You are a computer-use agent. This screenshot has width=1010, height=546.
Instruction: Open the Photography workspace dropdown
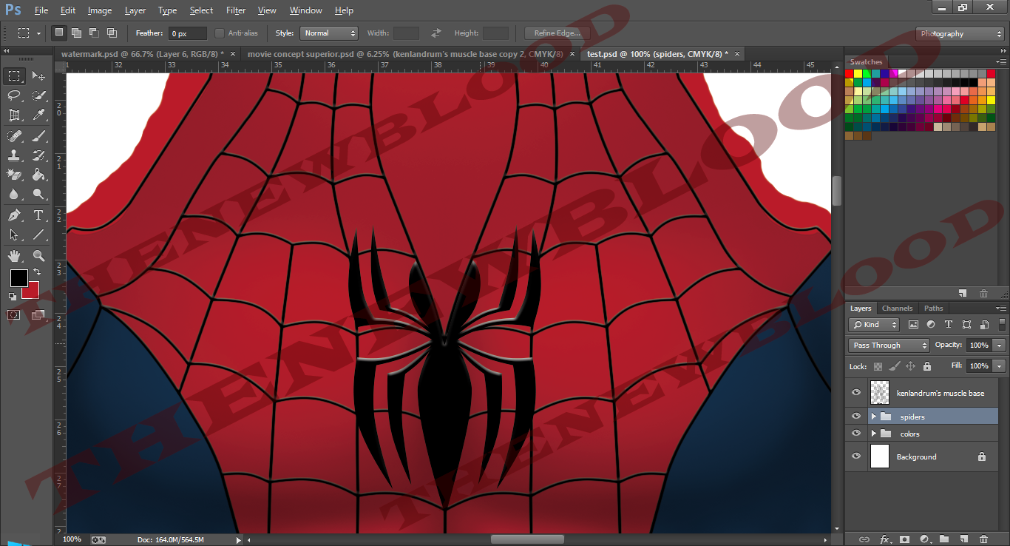960,34
